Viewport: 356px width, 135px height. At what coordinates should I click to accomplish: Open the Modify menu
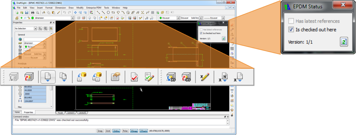pos(80,8)
